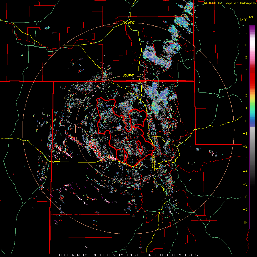Click the -2 value on color scale
The image size is (257, 257).
click(x=245, y=146)
